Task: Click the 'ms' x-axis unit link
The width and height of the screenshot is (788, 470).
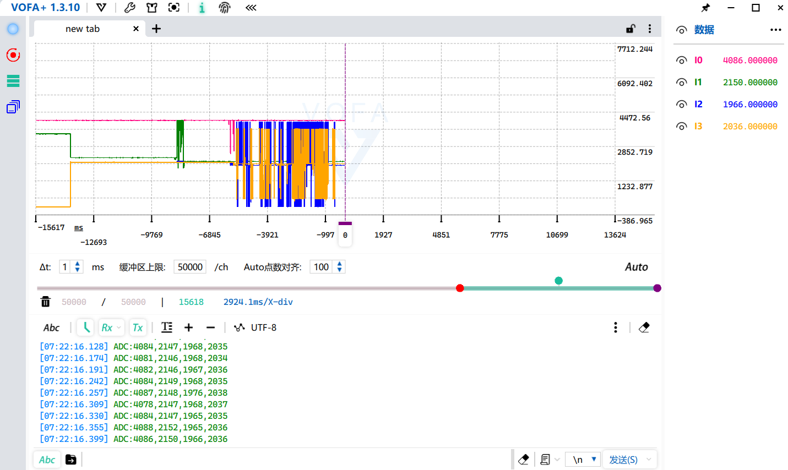Action: (x=79, y=228)
